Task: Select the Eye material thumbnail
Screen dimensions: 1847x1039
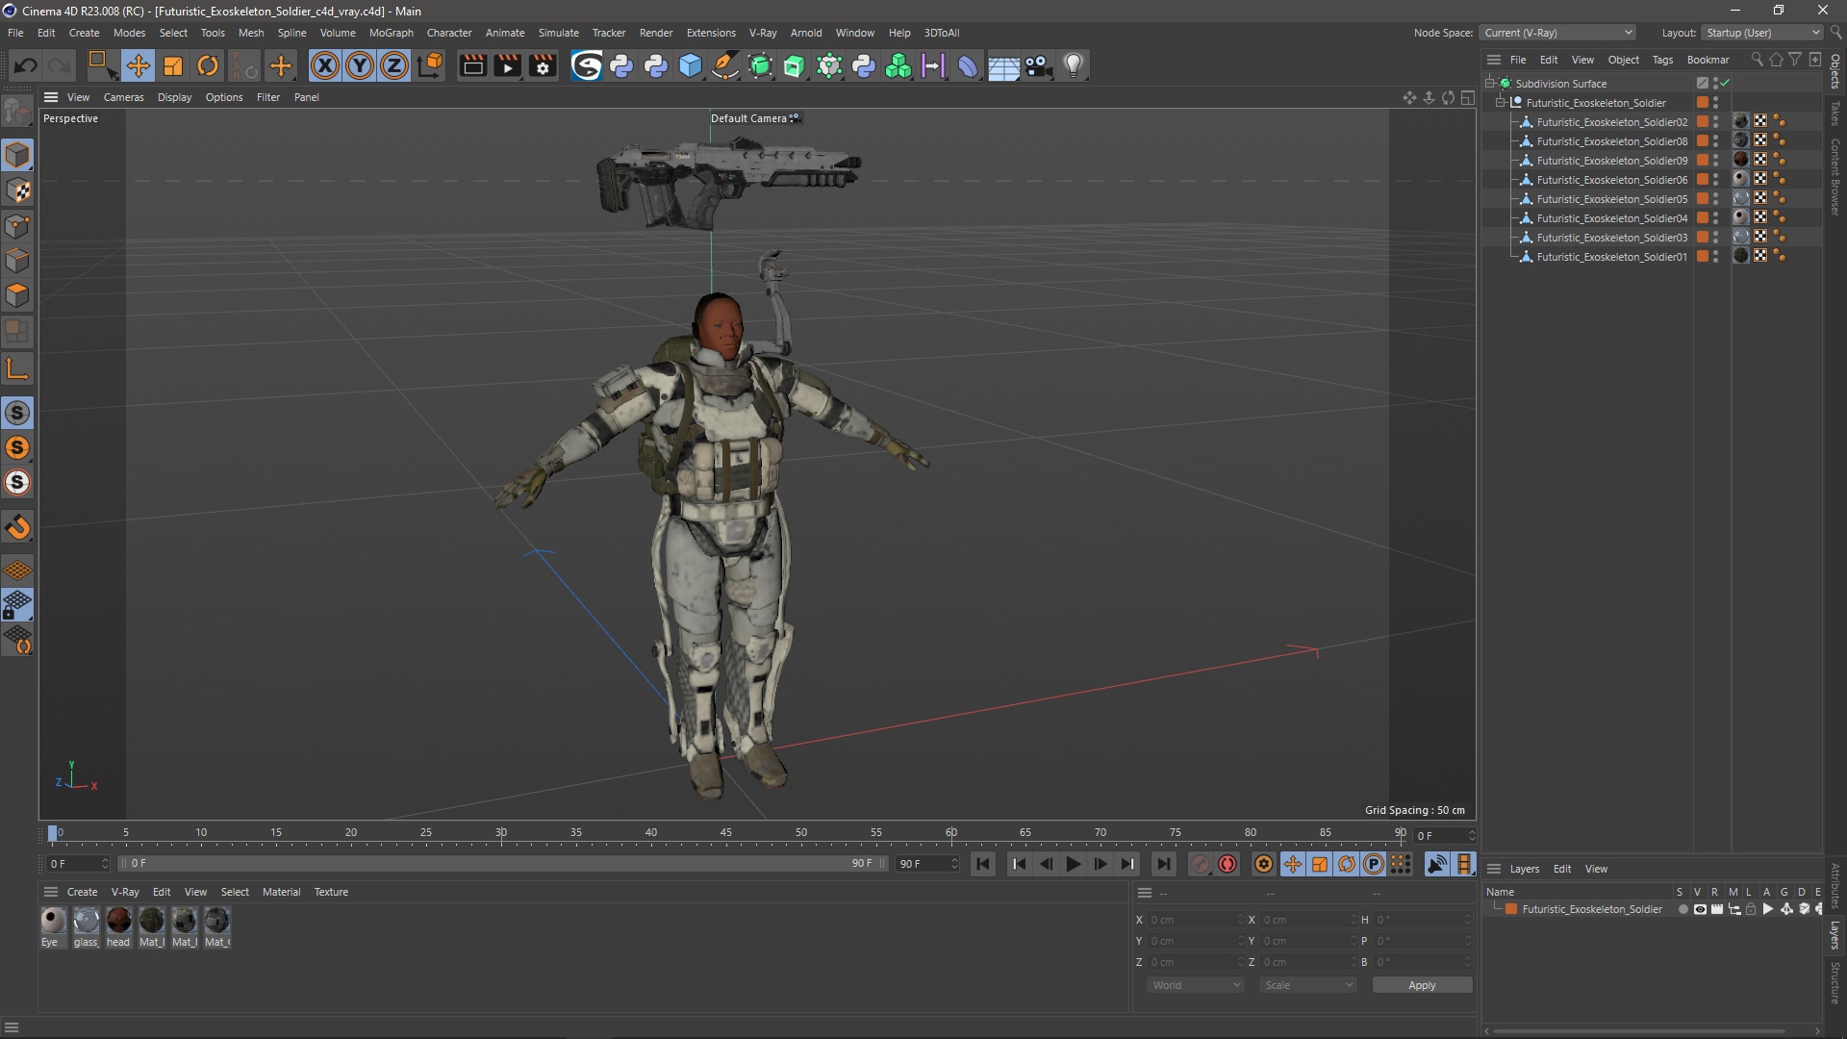Action: pos(53,921)
